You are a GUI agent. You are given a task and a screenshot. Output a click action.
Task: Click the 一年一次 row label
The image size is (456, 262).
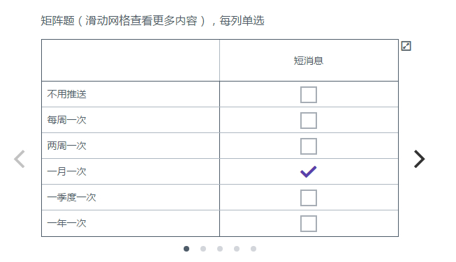click(67, 223)
